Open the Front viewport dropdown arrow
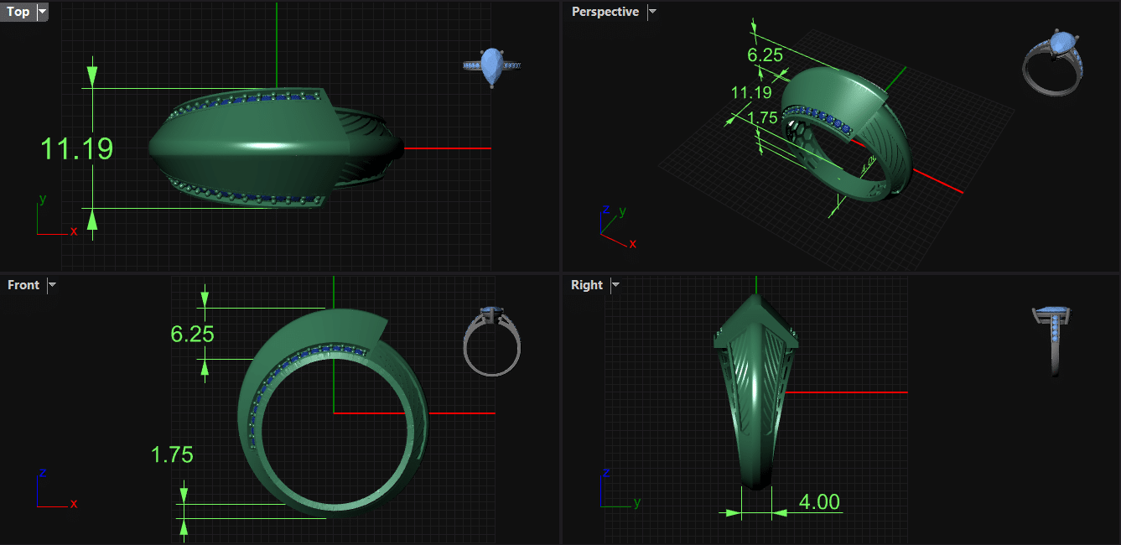 coord(52,285)
